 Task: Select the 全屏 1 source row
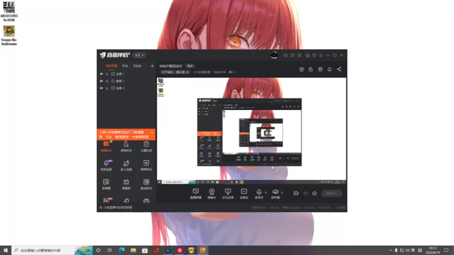126,74
